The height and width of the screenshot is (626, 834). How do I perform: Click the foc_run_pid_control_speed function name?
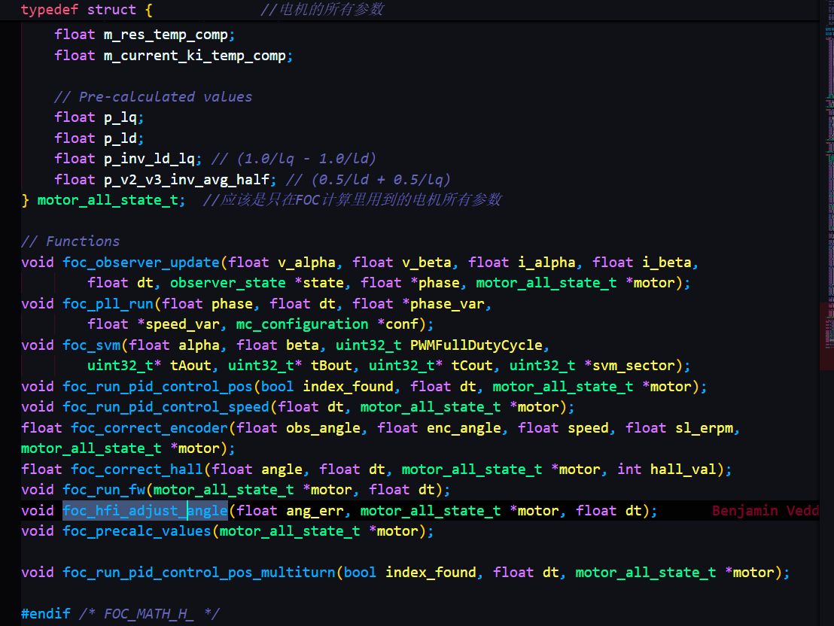click(166, 407)
